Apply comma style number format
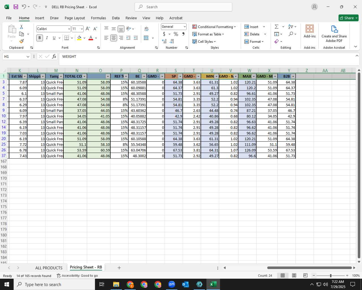The width and height of the screenshot is (362, 290). (x=183, y=34)
